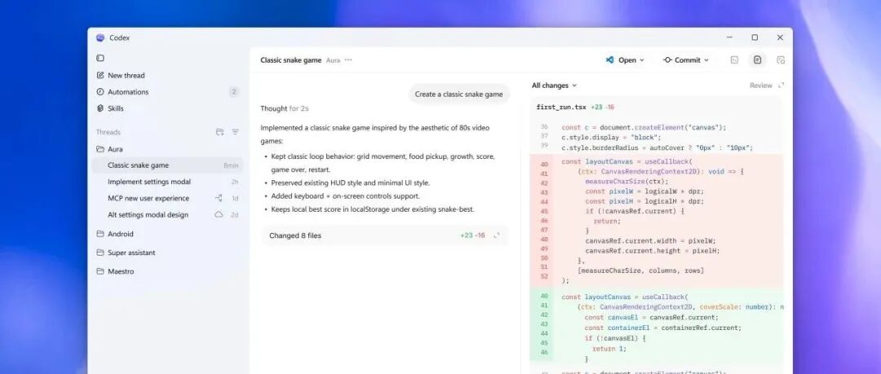Expand the Commit dropdown arrow
Screen dimensions: 881x374
(706, 60)
